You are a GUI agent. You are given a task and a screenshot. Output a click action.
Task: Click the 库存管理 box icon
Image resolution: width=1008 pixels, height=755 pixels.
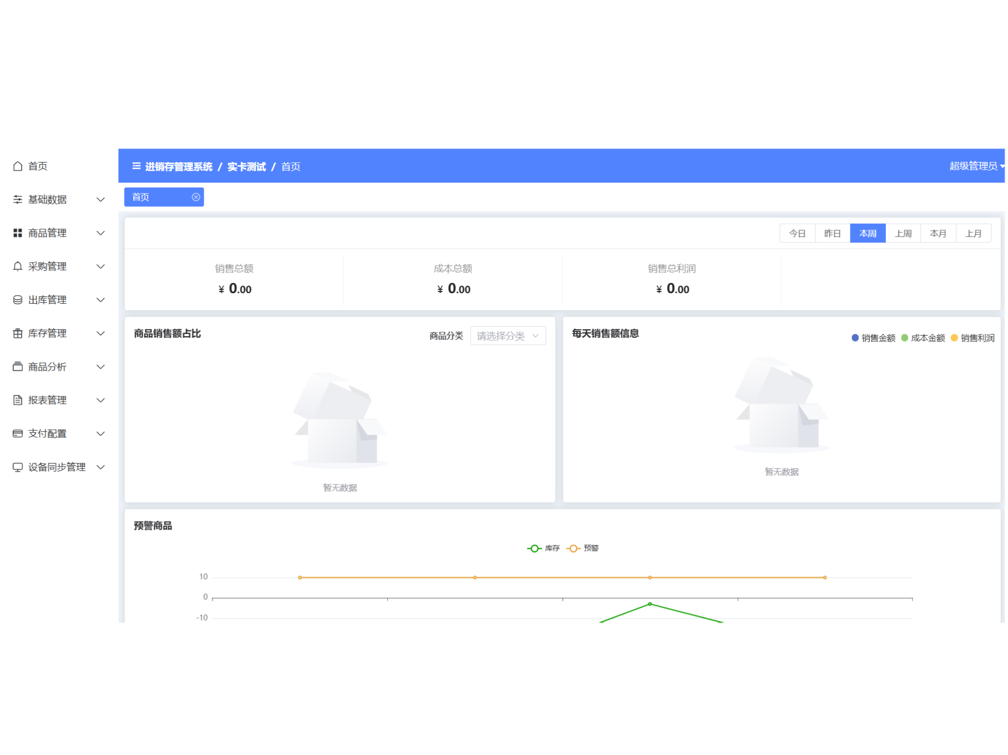coord(18,334)
